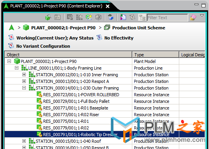The width and height of the screenshot is (209, 149).
Task: Sort by the Type column header
Action: [x=155, y=55]
